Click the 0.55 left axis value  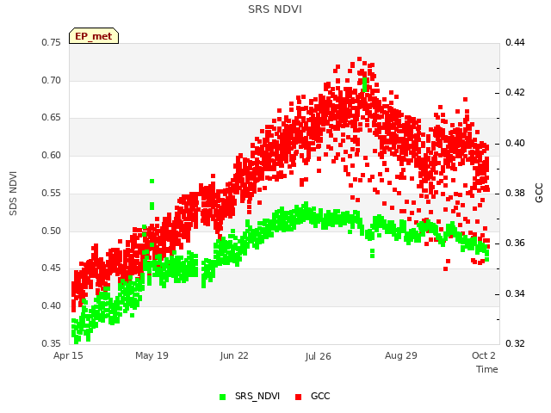[52, 193]
